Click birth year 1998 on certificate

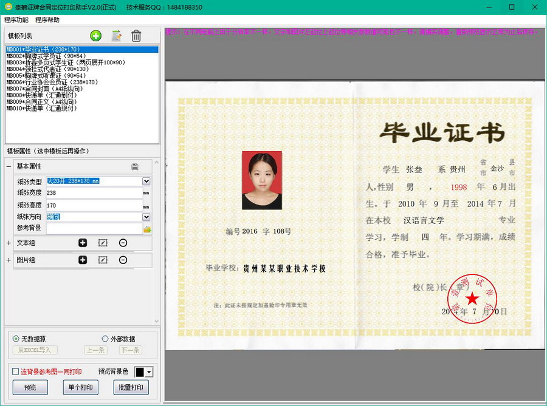click(459, 188)
